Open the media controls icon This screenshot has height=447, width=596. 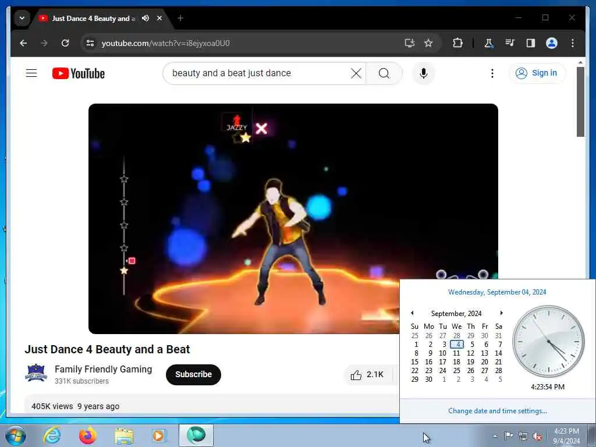pyautogui.click(x=510, y=43)
